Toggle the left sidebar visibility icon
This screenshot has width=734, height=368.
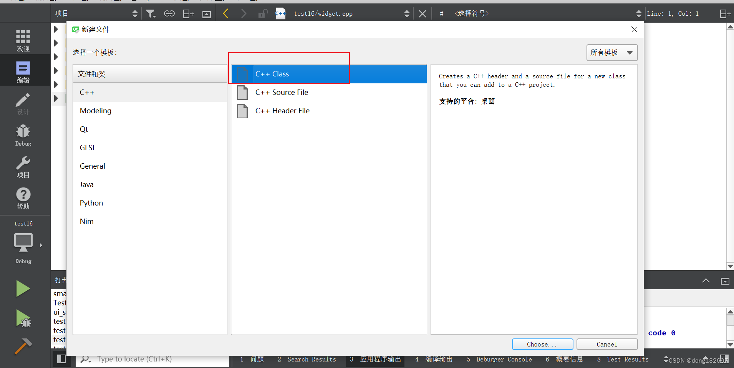tap(61, 359)
